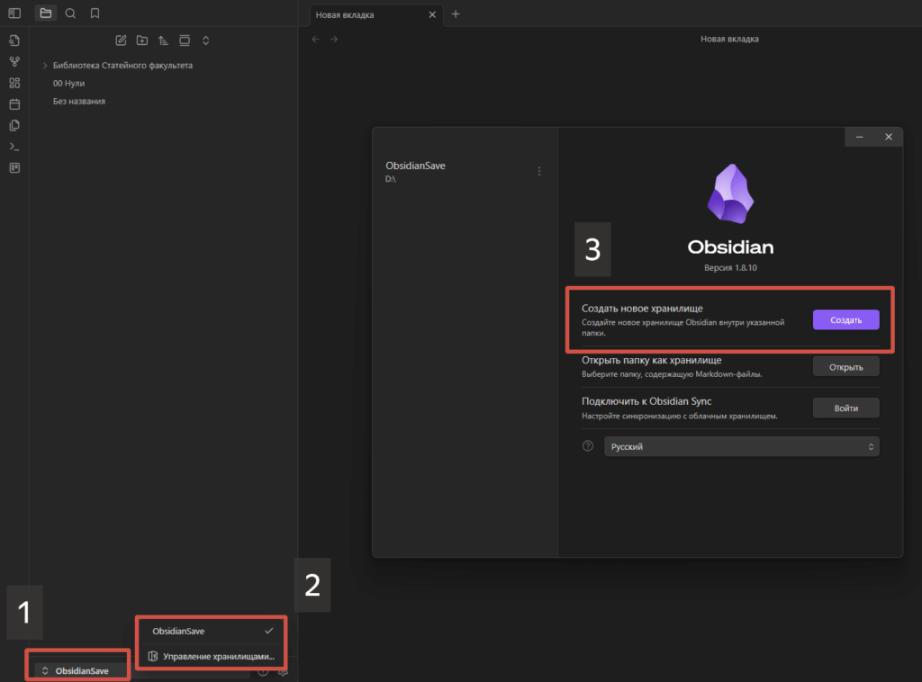This screenshot has width=922, height=682.
Task: Open graph view icon
Action: point(14,62)
